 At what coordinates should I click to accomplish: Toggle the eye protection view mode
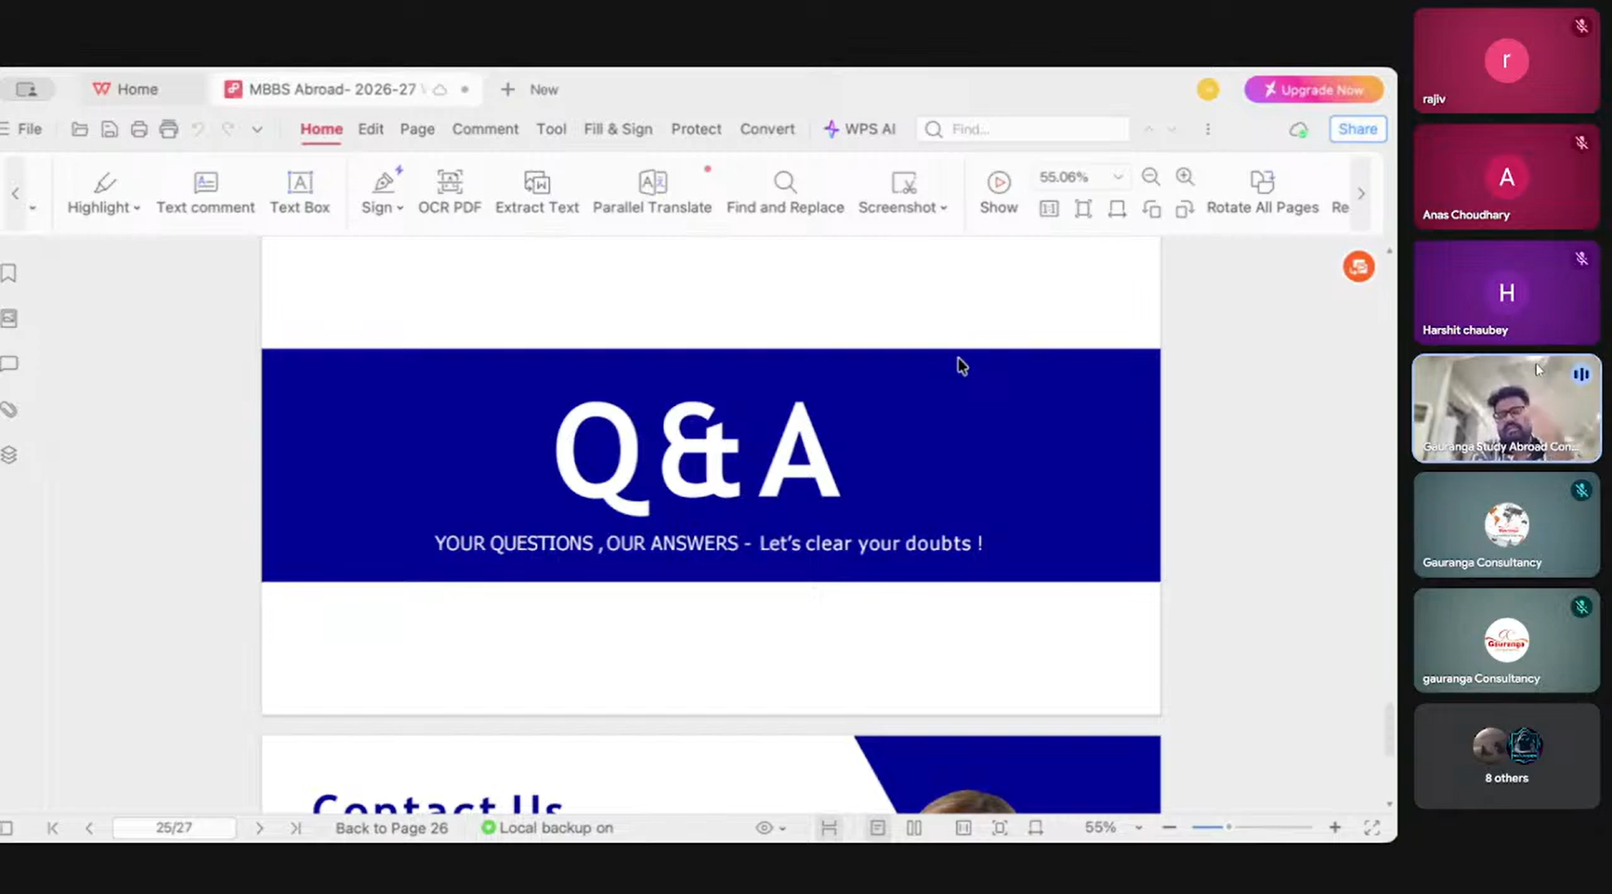[764, 828]
